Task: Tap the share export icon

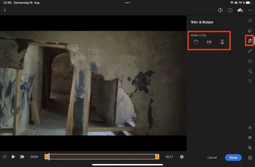Action: tap(230, 10)
